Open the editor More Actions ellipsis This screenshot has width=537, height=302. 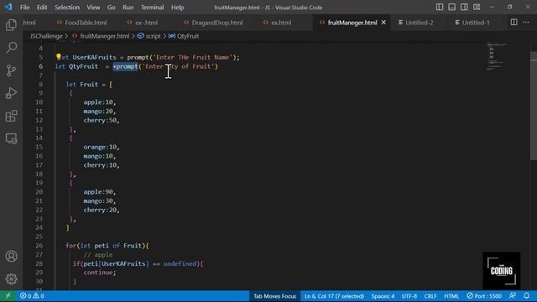point(526,23)
